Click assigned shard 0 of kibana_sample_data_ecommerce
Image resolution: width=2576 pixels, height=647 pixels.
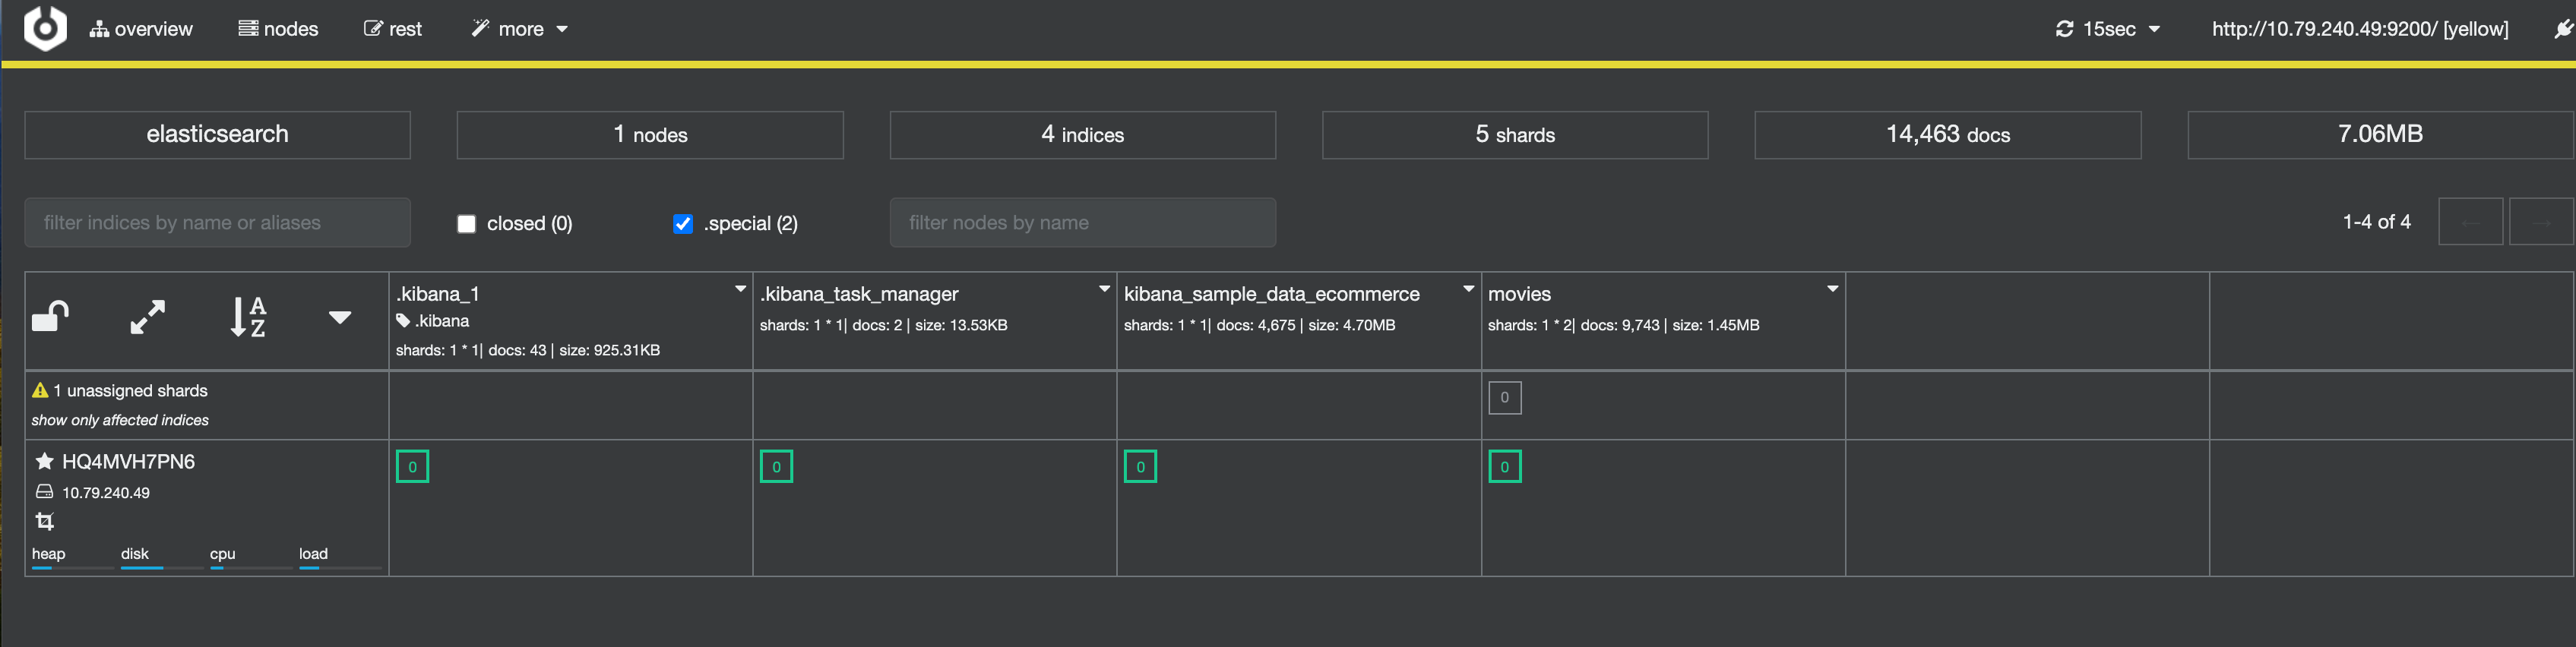1140,466
